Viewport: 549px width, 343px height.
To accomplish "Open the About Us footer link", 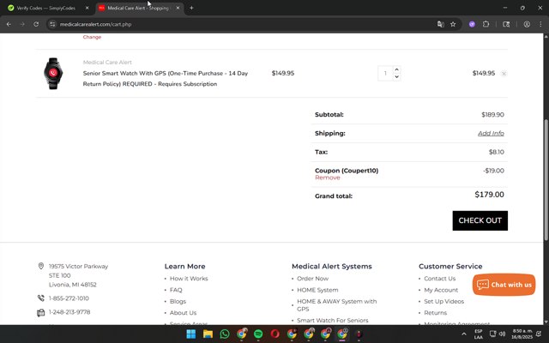I will tap(183, 312).
